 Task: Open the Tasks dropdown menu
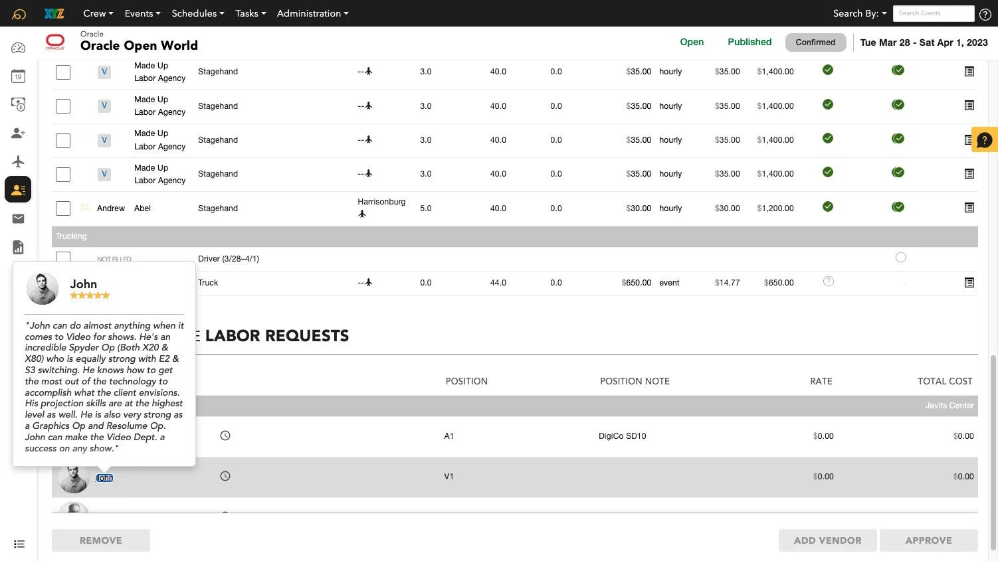click(x=250, y=13)
